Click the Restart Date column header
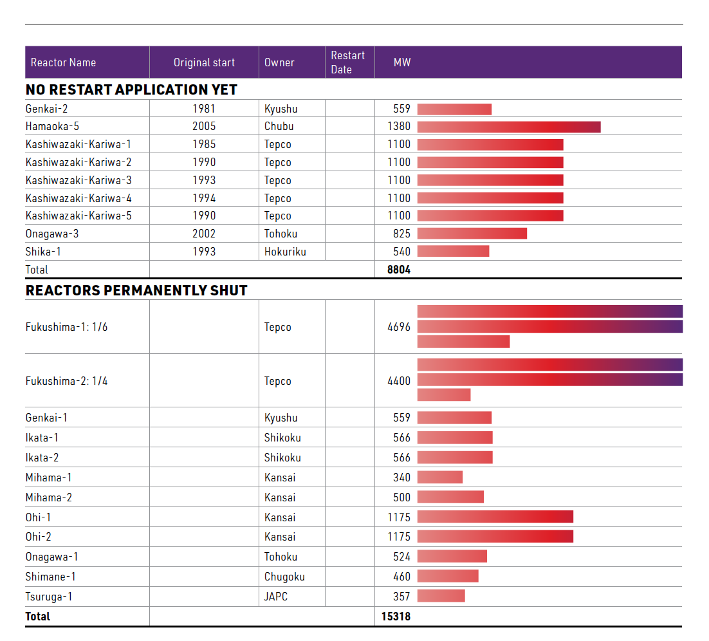709x641 pixels. pos(347,62)
